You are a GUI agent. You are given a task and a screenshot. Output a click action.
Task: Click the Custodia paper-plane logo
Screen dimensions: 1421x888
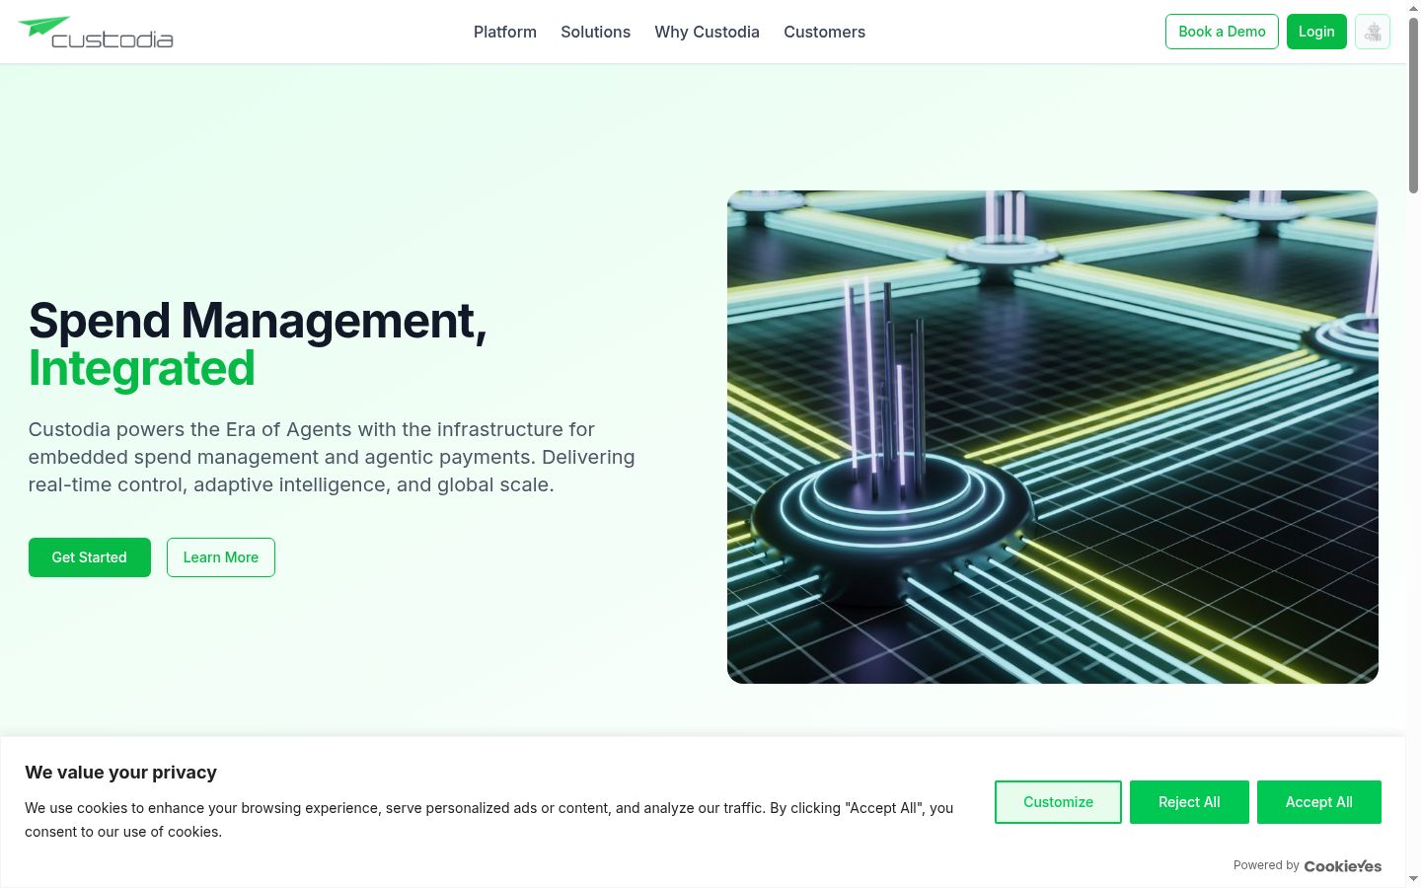(96, 32)
